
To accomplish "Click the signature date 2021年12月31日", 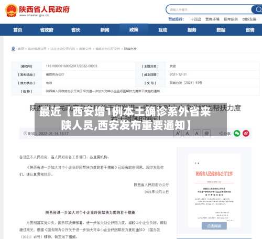I will click(157, 192).
